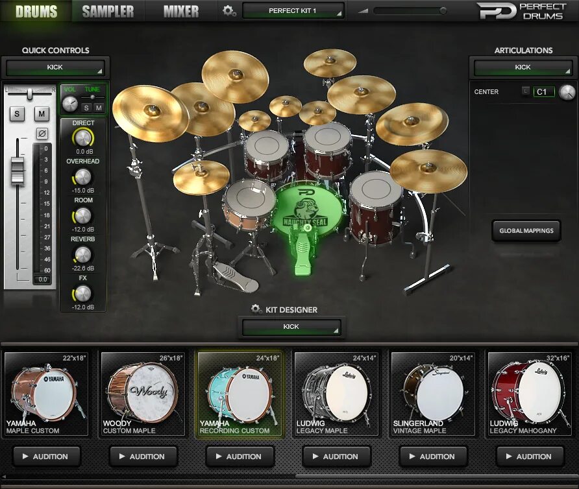Click the snare drum in the kit view
Screen dimensions: 579x489
click(250, 205)
